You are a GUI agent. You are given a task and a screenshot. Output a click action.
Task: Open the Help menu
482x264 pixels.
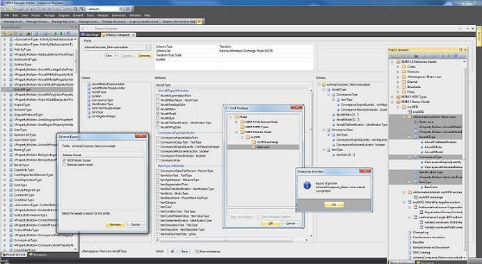(147, 15)
